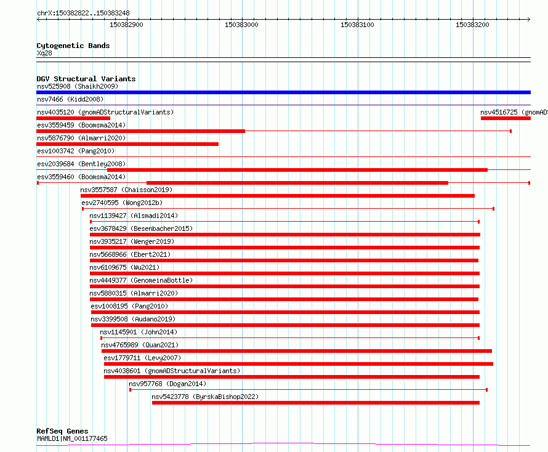Click the red bar of nsv4765989
548x452 pixels.
pyautogui.click(x=297, y=352)
